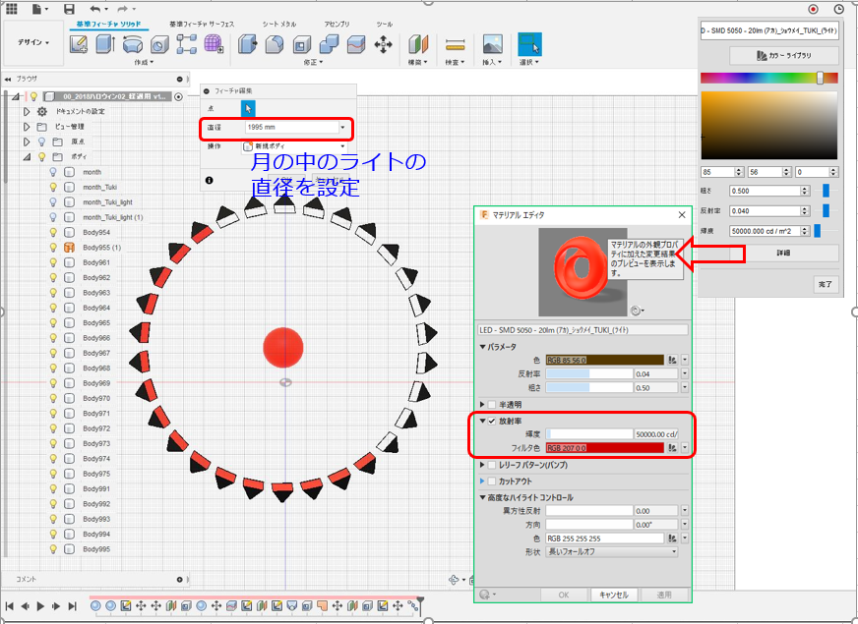Click the 輝度 50000.00 cd value field
The width and height of the screenshot is (858, 624).
tap(655, 434)
